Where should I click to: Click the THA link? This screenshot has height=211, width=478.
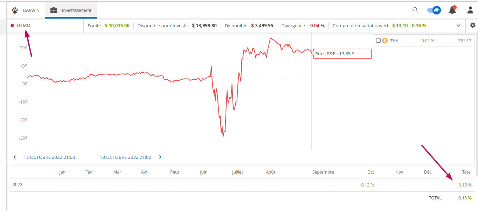[x=394, y=41]
